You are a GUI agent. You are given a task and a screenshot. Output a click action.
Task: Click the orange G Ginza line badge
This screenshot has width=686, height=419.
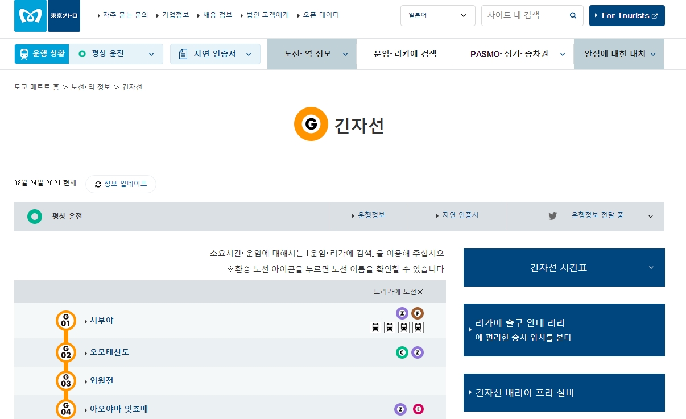coord(311,123)
